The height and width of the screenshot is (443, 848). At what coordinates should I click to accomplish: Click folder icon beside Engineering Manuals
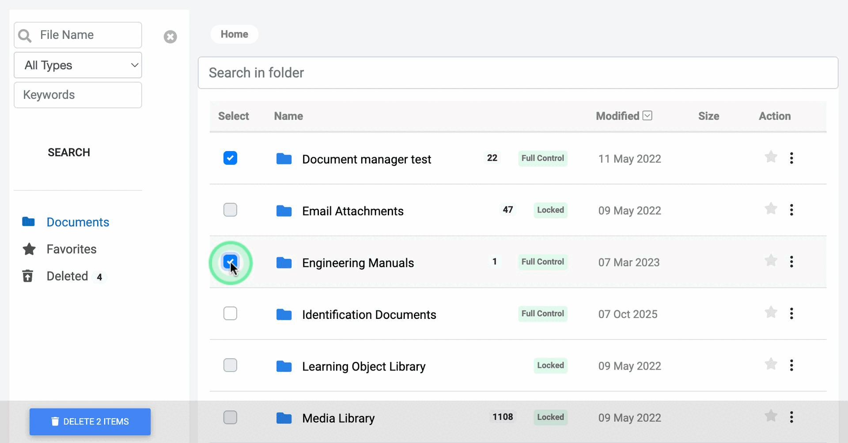[x=284, y=263]
